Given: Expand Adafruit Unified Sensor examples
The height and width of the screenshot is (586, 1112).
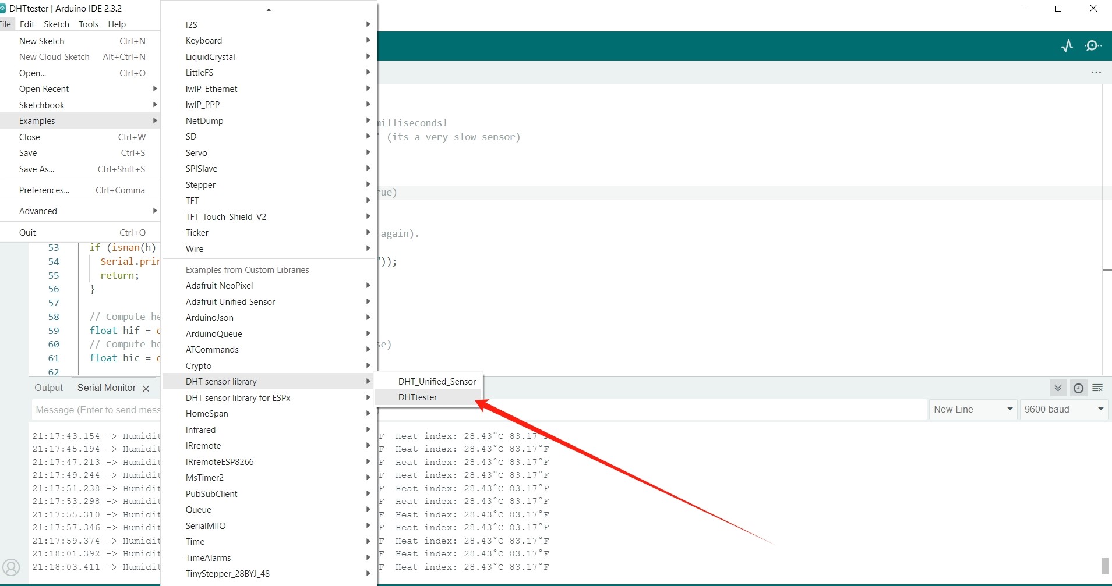Looking at the screenshot, I should [269, 302].
